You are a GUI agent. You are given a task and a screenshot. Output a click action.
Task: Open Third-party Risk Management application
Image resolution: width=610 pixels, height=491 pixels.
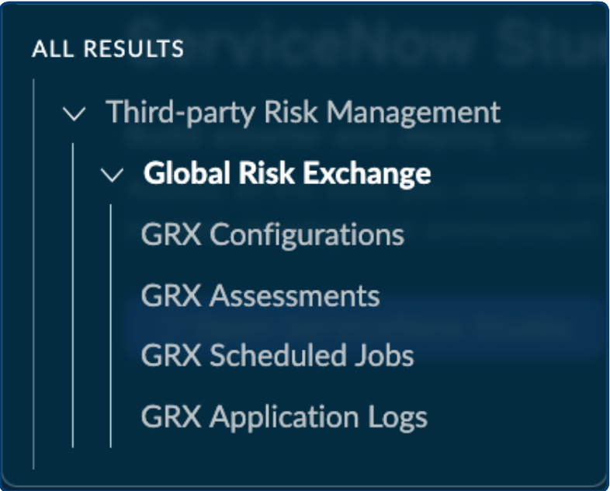303,113
